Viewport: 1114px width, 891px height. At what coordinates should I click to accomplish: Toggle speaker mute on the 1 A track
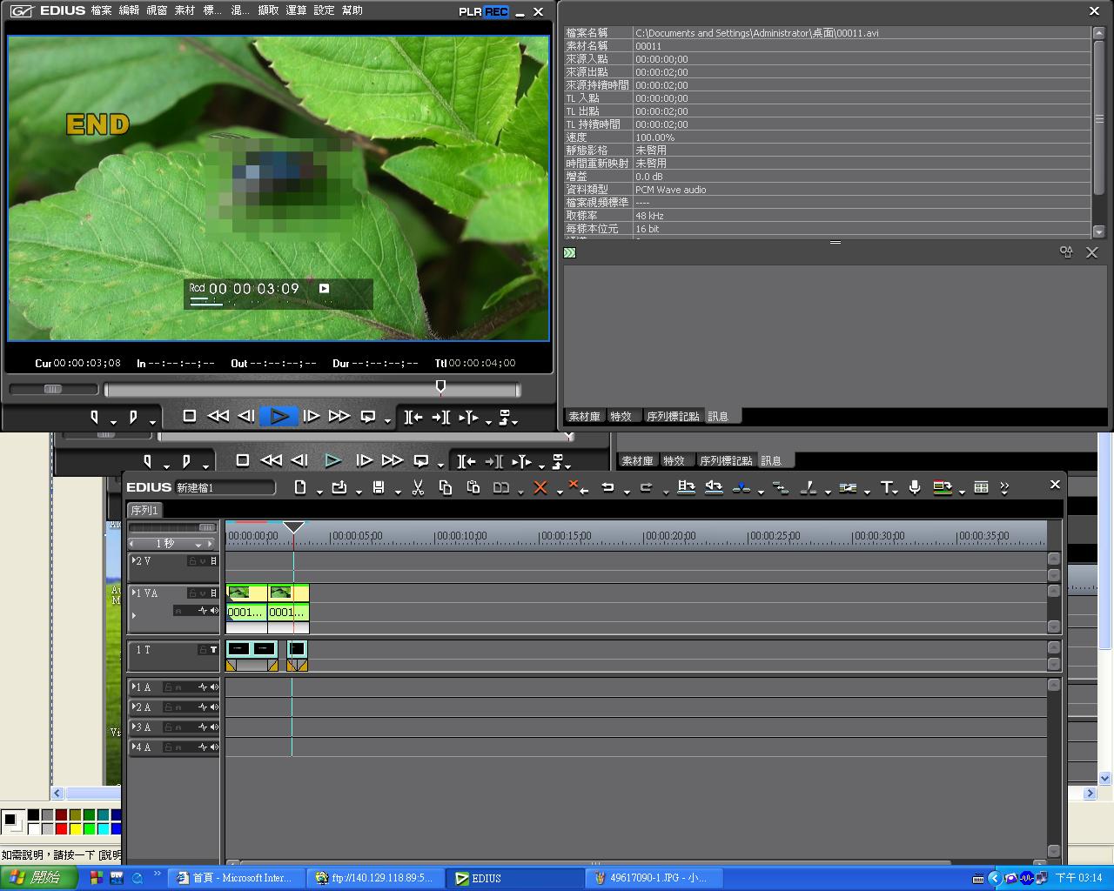[x=214, y=687]
